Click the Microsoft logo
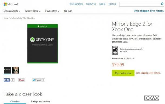Viewport: 165px width, 104px height. 11,4
